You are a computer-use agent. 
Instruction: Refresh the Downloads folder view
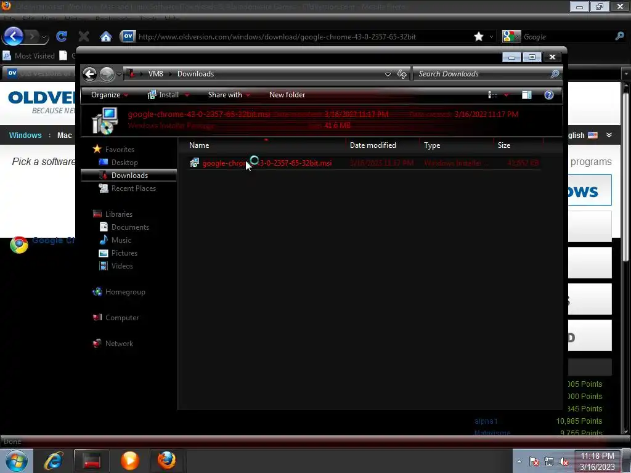coord(402,74)
